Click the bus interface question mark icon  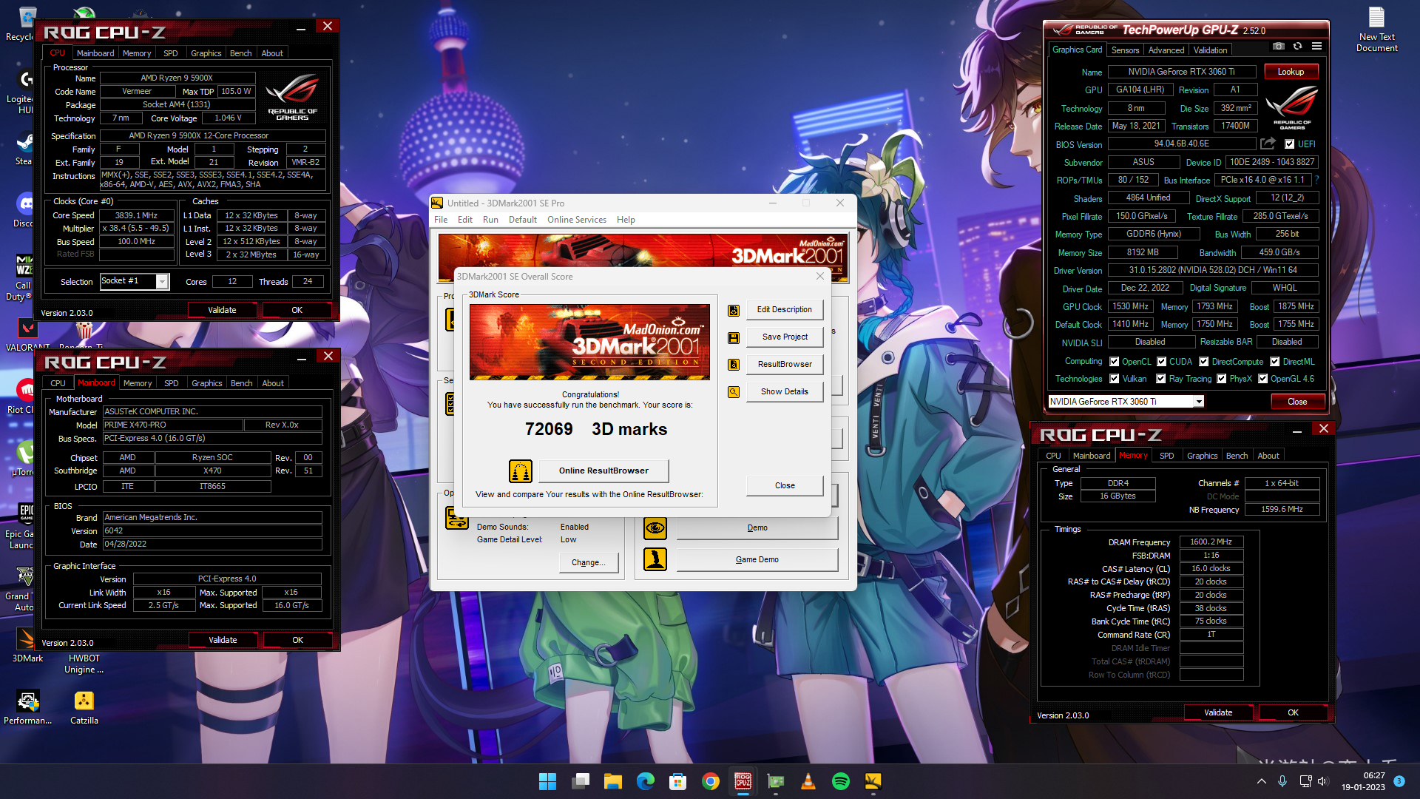pos(1316,180)
